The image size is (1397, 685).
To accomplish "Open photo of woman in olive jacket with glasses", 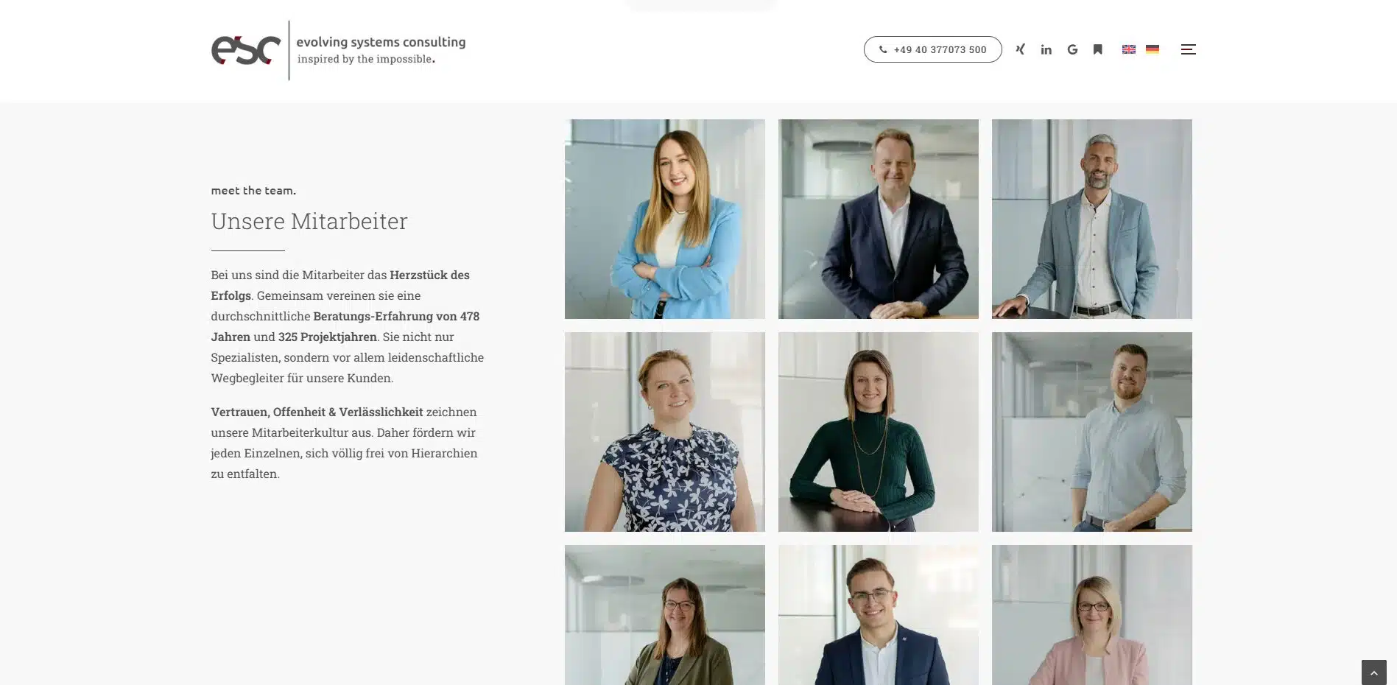I will point(664,615).
